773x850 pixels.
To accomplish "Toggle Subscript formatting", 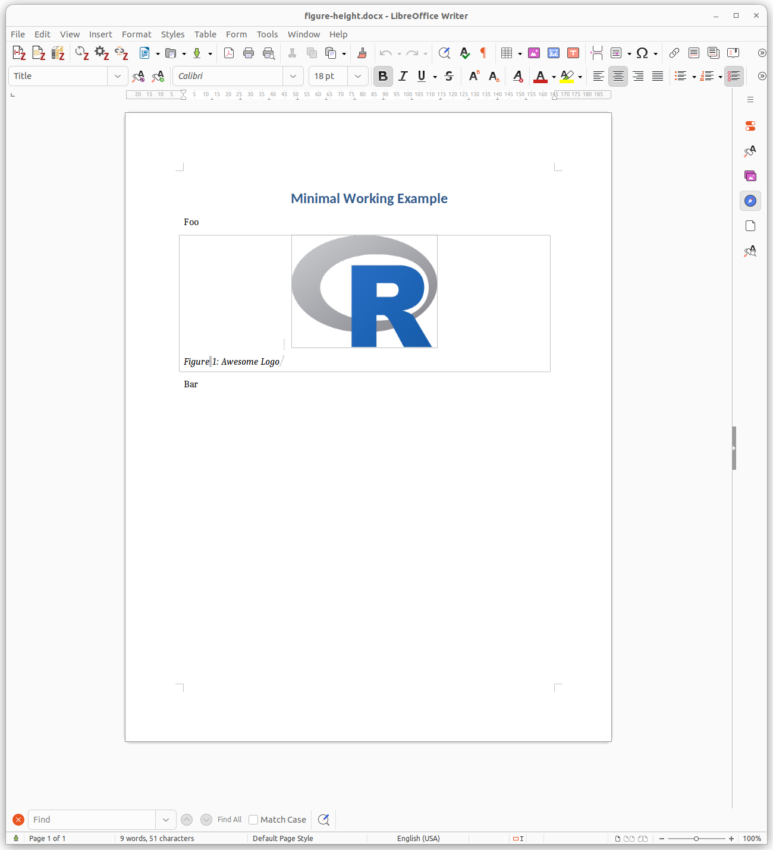I will tap(494, 76).
